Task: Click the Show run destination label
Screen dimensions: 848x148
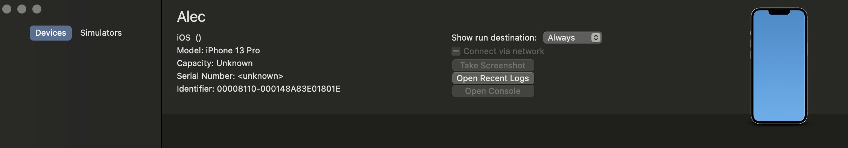Action: (x=494, y=38)
